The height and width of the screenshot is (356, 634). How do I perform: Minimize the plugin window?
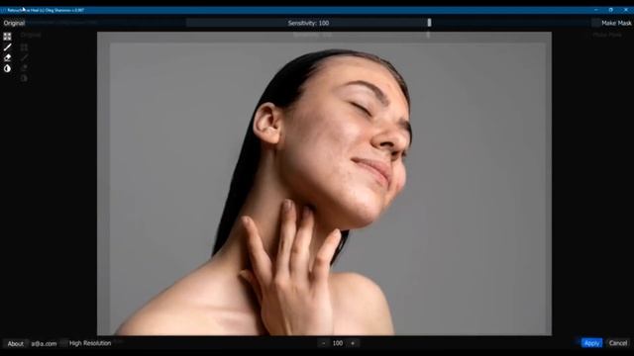pyautogui.click(x=596, y=10)
